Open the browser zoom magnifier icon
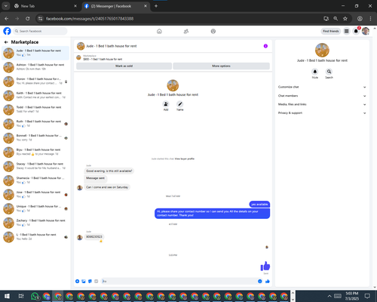The height and width of the screenshot is (302, 377). [336, 18]
